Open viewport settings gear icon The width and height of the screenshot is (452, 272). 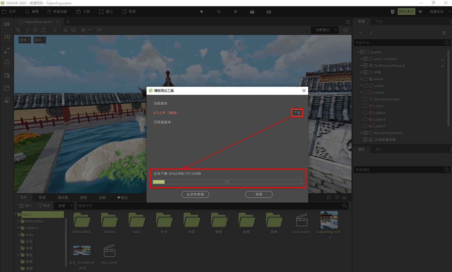point(346,30)
